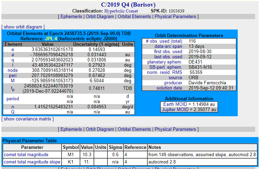
Task: Click the SB431-N16 ephemeris value
Action: 200,67
